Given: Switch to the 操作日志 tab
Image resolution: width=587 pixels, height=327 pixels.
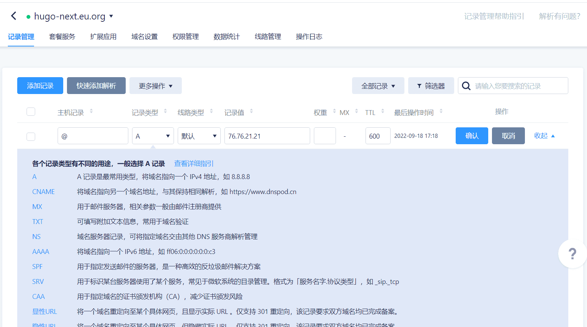Looking at the screenshot, I should pos(309,37).
